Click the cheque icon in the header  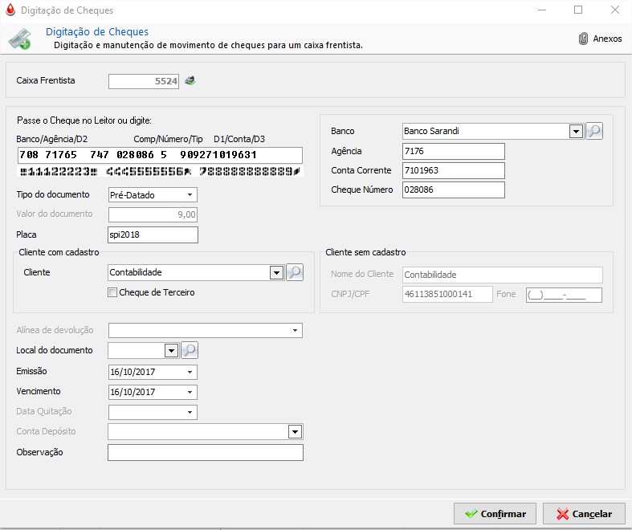pyautogui.click(x=20, y=39)
